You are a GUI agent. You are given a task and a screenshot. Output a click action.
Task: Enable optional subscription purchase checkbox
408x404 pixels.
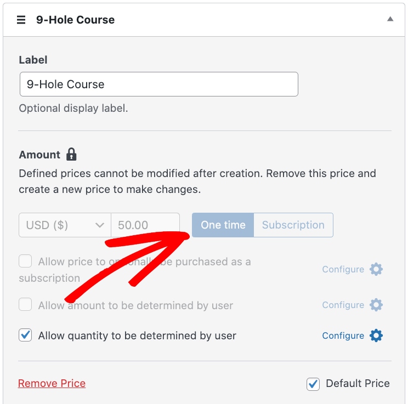(x=25, y=261)
